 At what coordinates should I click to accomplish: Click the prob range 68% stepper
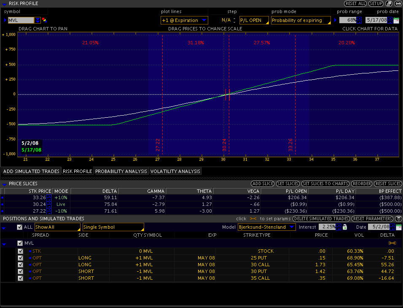pos(359,20)
